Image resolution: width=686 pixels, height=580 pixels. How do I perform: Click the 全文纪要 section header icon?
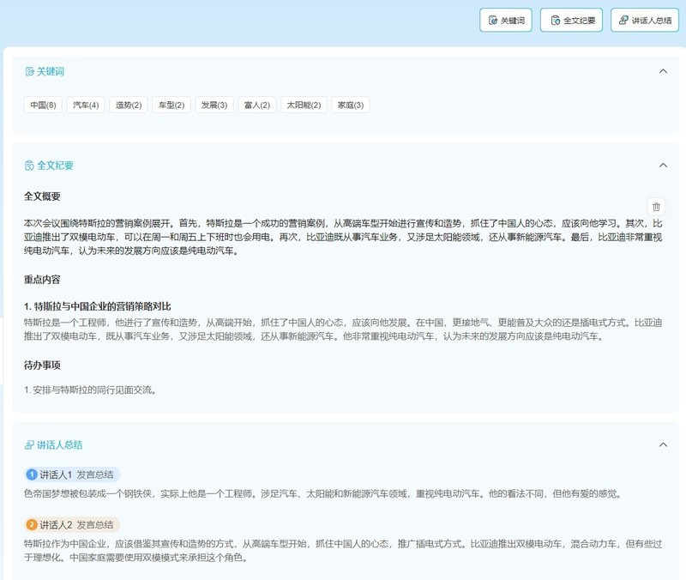pyautogui.click(x=30, y=165)
